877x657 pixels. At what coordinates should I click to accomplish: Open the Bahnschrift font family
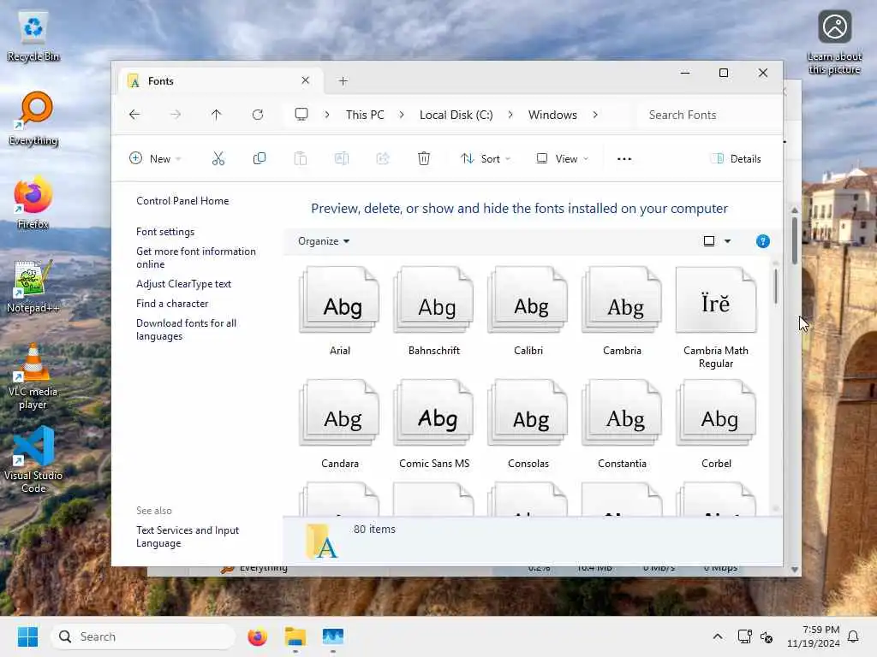[434, 311]
